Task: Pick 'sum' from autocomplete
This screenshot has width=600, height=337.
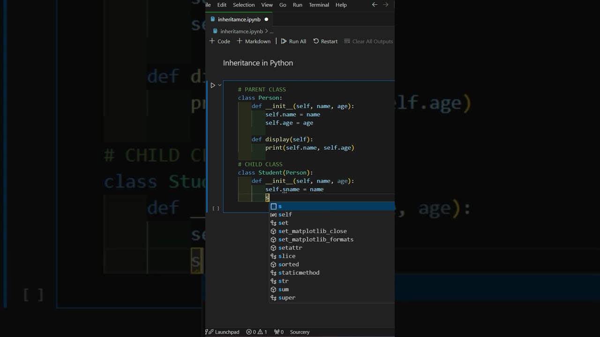Action: 332,289
